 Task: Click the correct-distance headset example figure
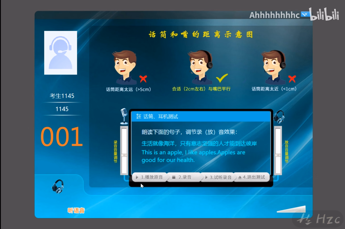click(x=200, y=67)
